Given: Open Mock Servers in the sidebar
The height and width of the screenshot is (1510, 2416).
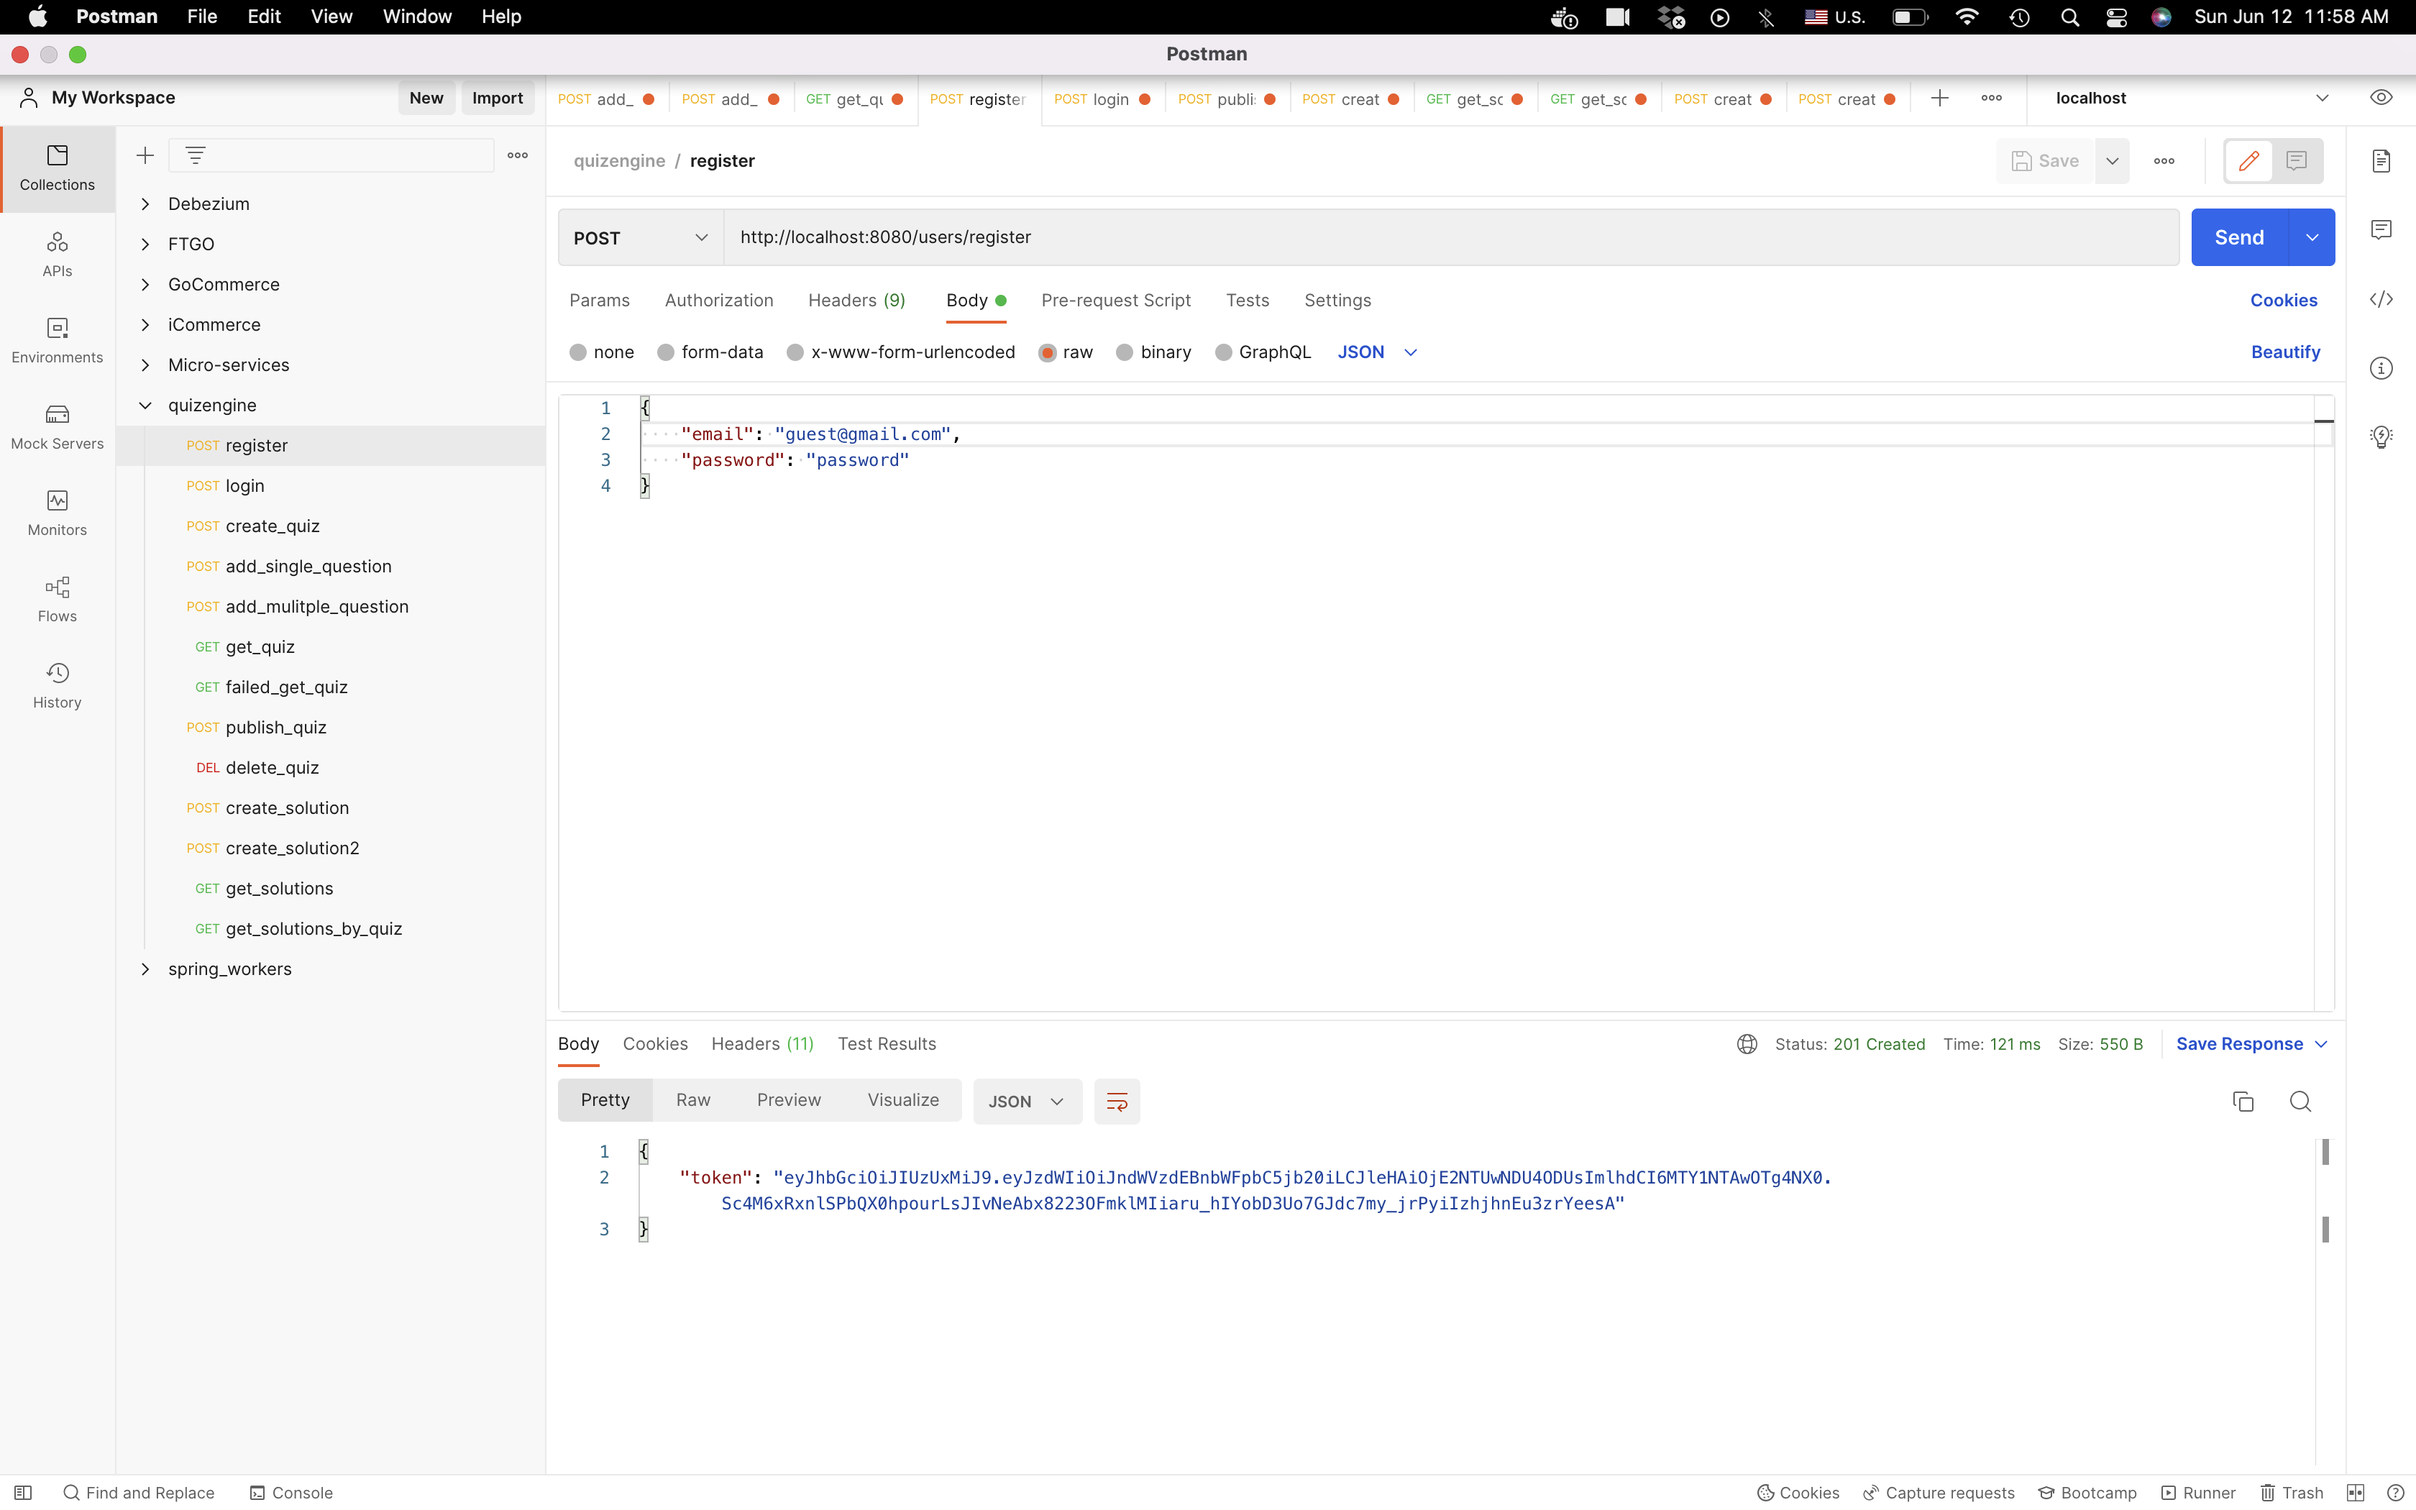Looking at the screenshot, I should (x=57, y=426).
